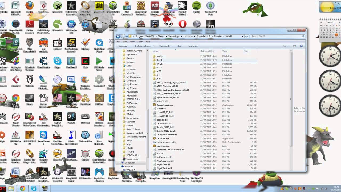Open the recent pages dropdown next to Forward
Viewport: 341px width, 192px height.
coord(127,36)
